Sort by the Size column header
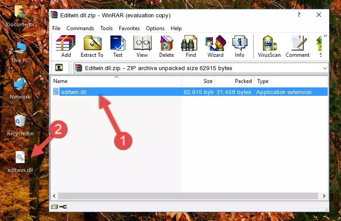The image size is (341, 221). 198,81
